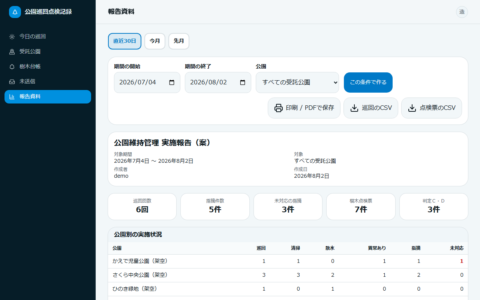Click red 未対応 value 1 for かえで児童公園
Image resolution: width=480 pixels, height=300 pixels.
(462, 261)
